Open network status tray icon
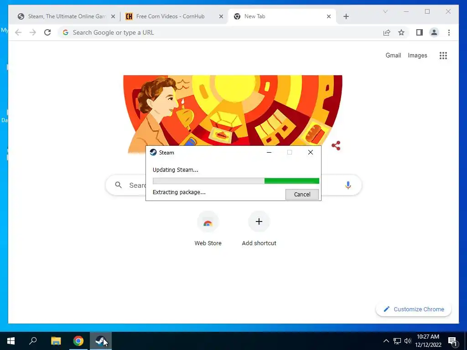Screen dimensions: 467x350 [397, 341]
